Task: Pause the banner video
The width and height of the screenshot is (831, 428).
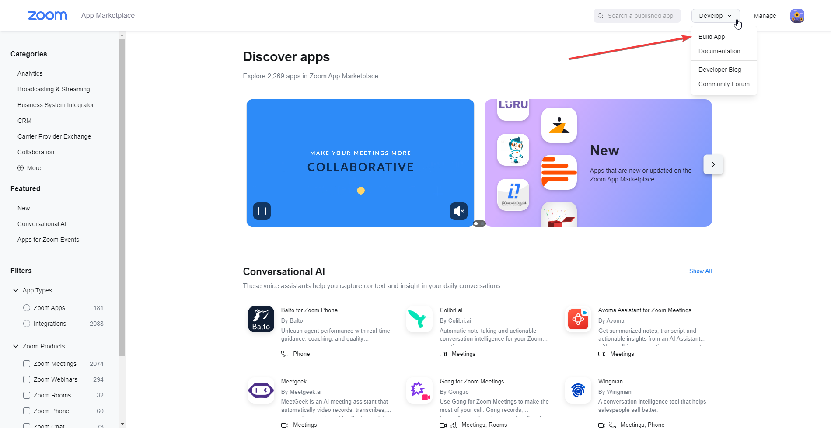Action: coord(262,211)
